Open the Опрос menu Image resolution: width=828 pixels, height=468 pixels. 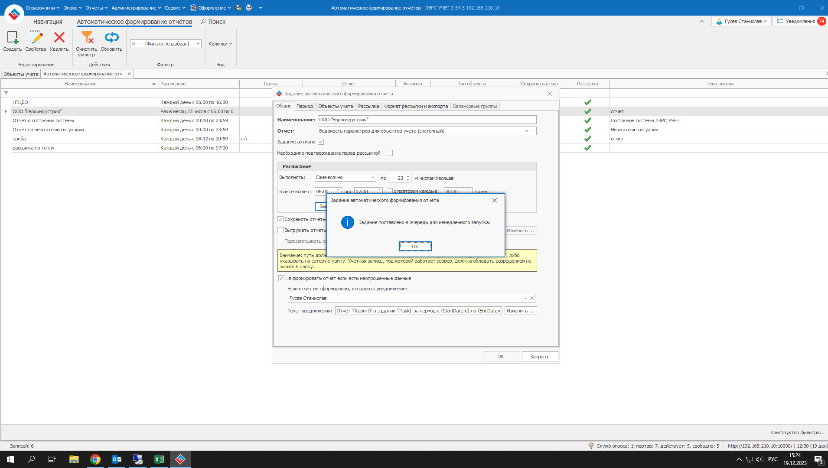tap(72, 8)
